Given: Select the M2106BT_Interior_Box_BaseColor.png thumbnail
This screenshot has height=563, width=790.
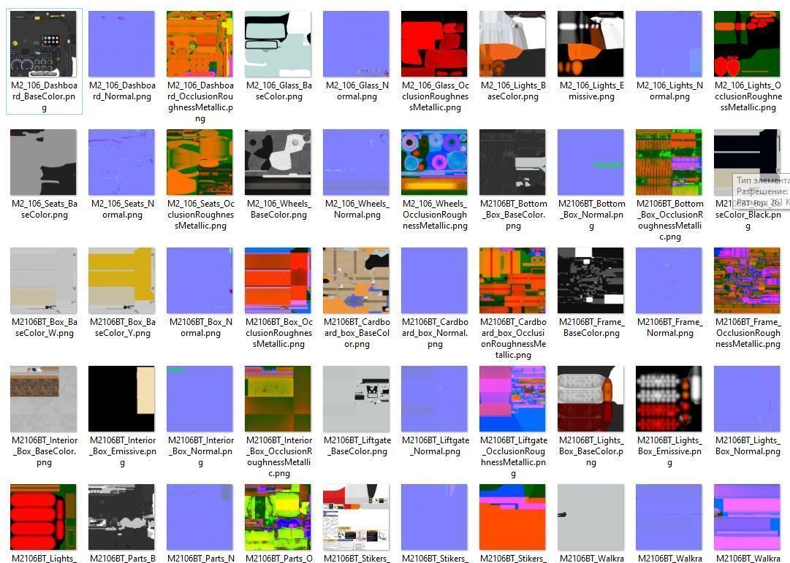Looking at the screenshot, I should tap(43, 399).
